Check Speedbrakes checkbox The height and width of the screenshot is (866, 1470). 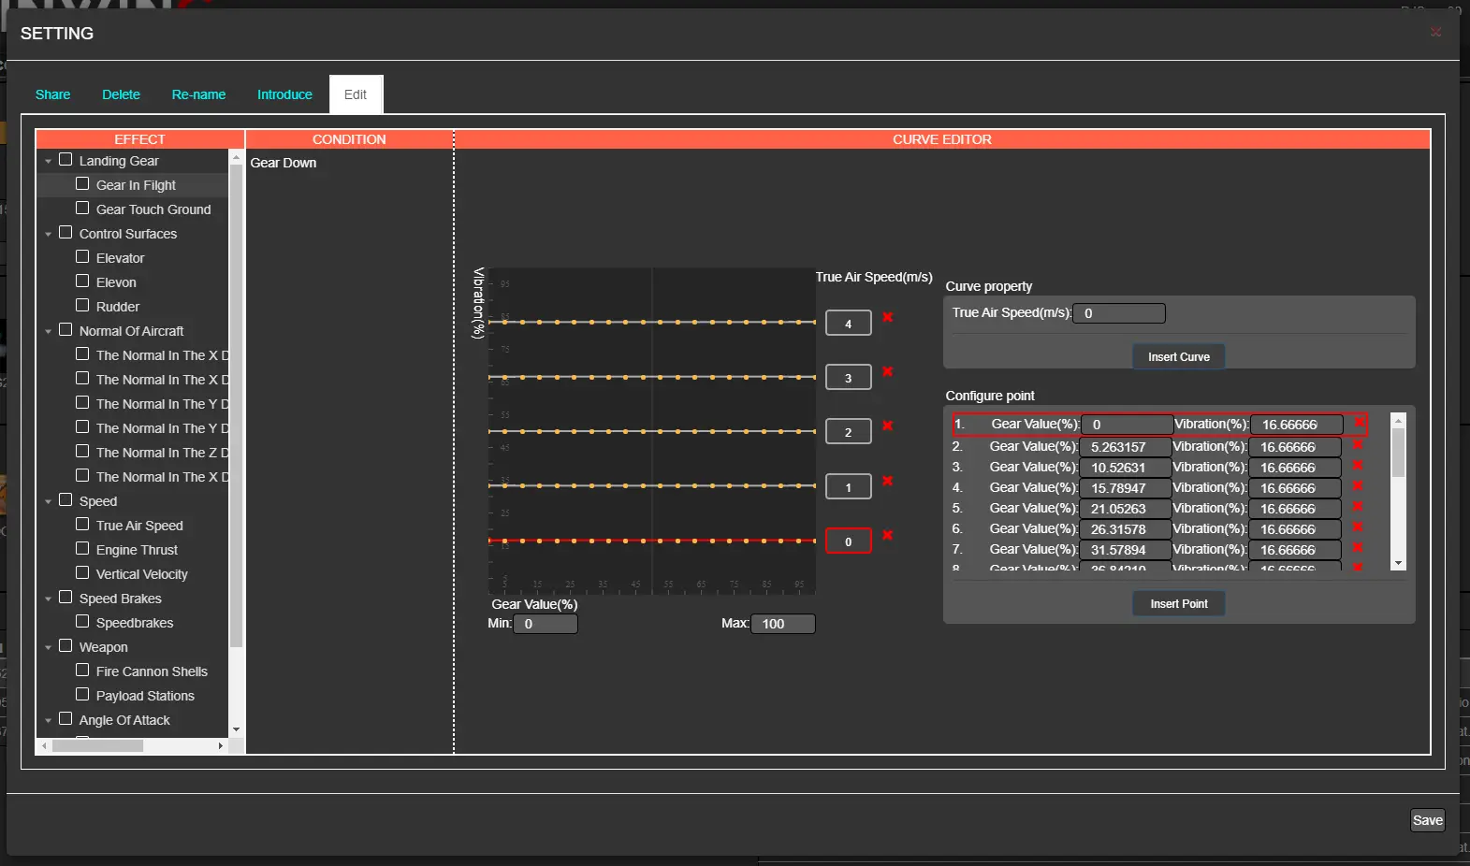(x=82, y=622)
